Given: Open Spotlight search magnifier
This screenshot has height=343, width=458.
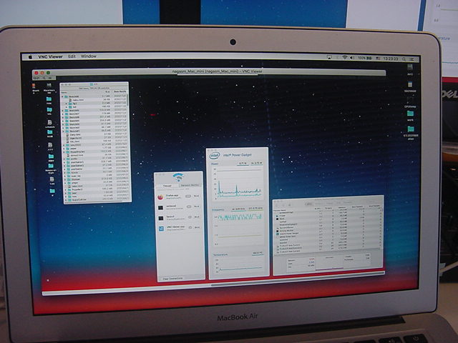Looking at the screenshot, I should point(404,59).
